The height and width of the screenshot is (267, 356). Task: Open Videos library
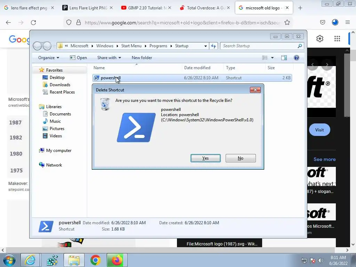click(56, 136)
